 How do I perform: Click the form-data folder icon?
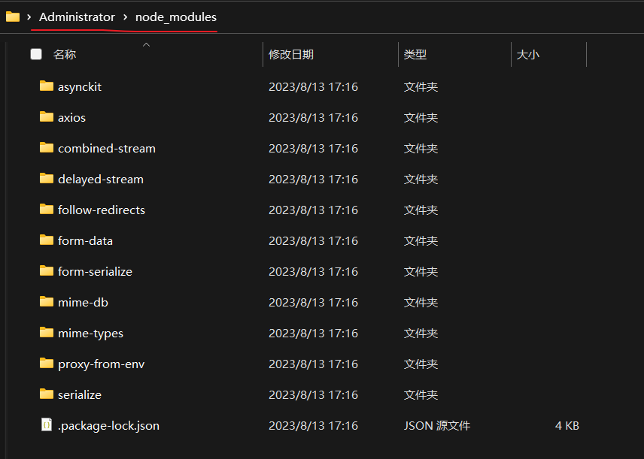(47, 240)
